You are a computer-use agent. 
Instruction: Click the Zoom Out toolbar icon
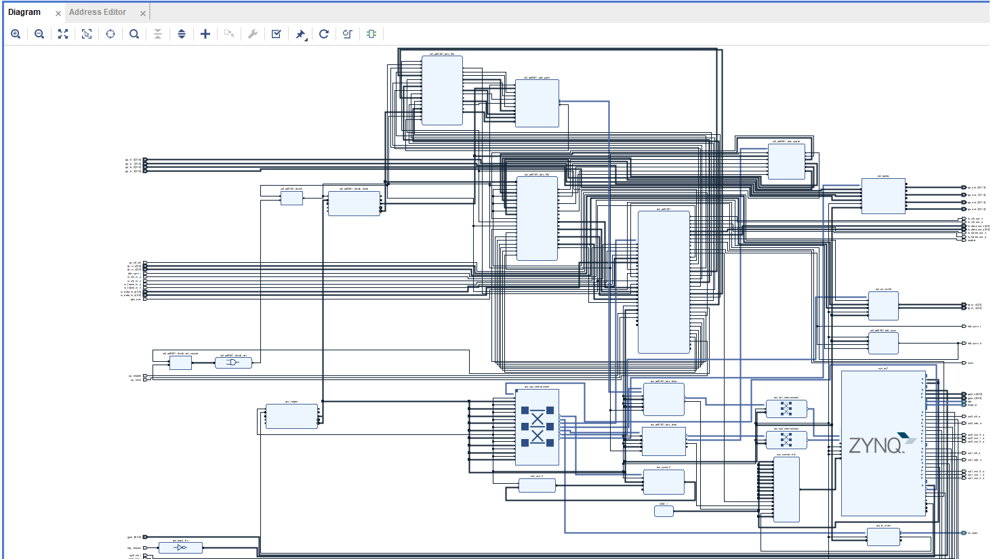click(x=39, y=34)
